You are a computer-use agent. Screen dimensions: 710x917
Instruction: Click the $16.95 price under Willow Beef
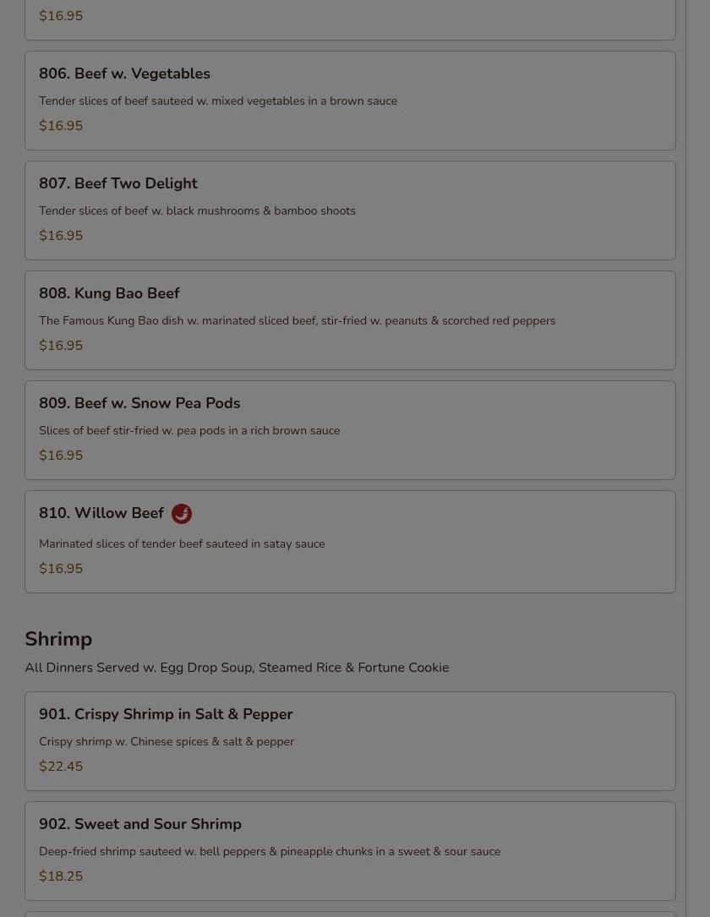click(61, 569)
